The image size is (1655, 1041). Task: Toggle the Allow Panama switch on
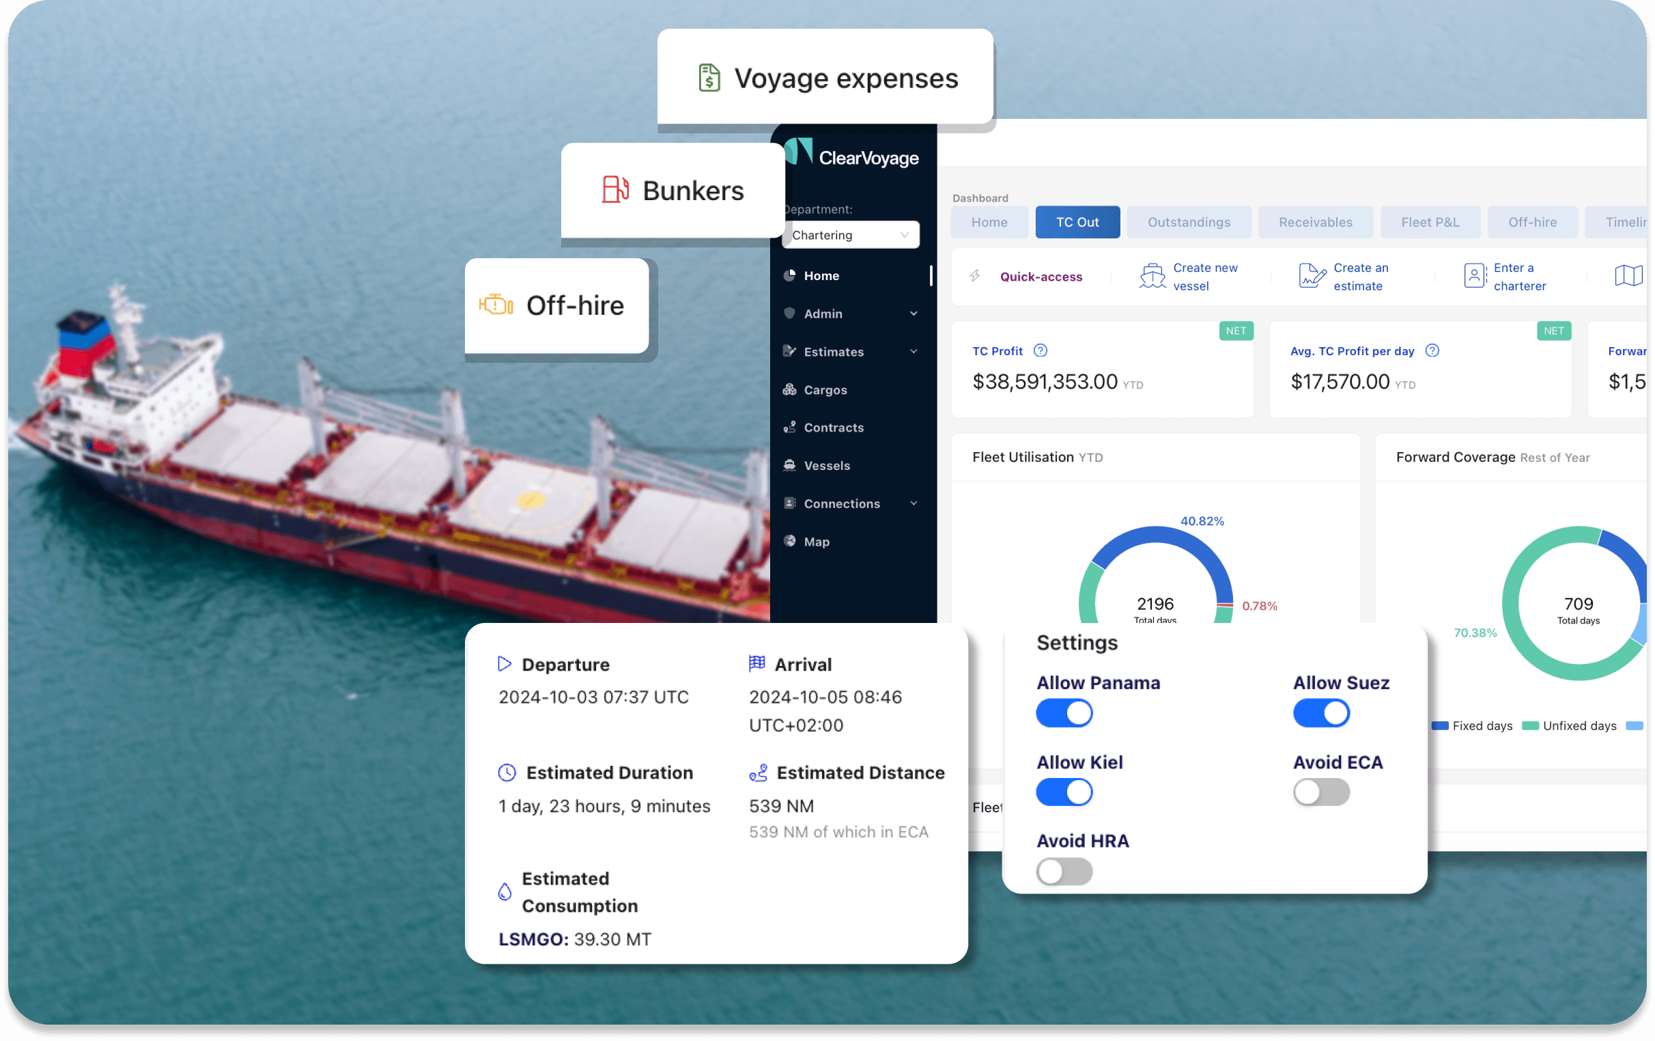pos(1064,712)
